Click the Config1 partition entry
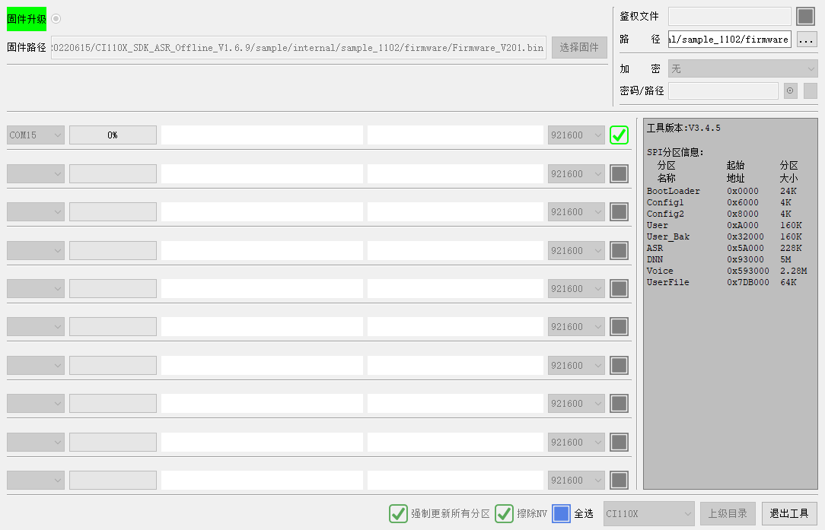 point(665,202)
